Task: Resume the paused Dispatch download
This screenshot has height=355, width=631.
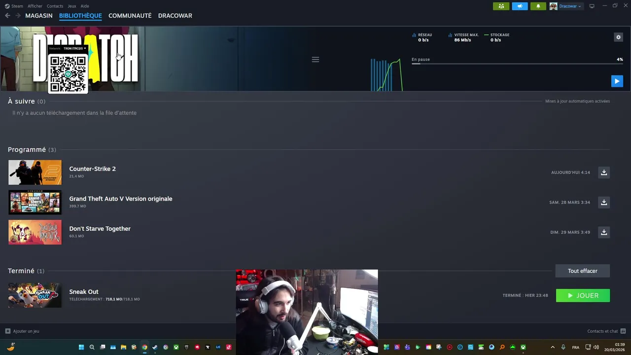Action: [617, 81]
